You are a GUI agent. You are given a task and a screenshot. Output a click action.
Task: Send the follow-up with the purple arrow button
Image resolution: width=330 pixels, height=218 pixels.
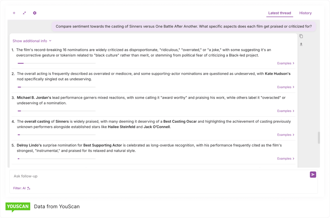[x=313, y=175]
